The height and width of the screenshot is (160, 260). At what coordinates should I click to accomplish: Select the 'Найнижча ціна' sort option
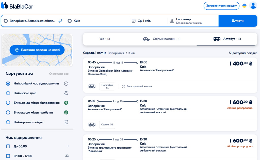pos(8,93)
